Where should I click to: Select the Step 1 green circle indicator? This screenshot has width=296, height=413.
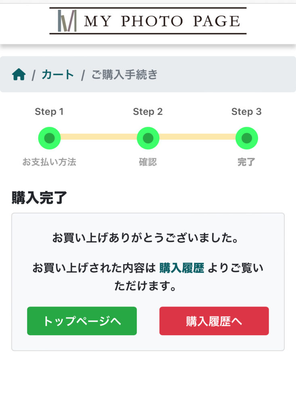(49, 138)
